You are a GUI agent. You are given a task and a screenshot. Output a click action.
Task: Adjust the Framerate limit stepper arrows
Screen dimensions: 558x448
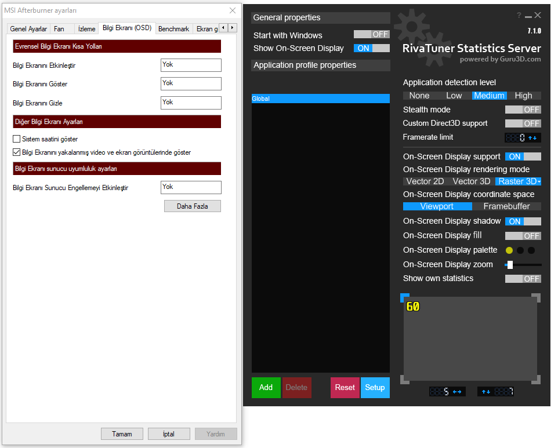pos(532,138)
